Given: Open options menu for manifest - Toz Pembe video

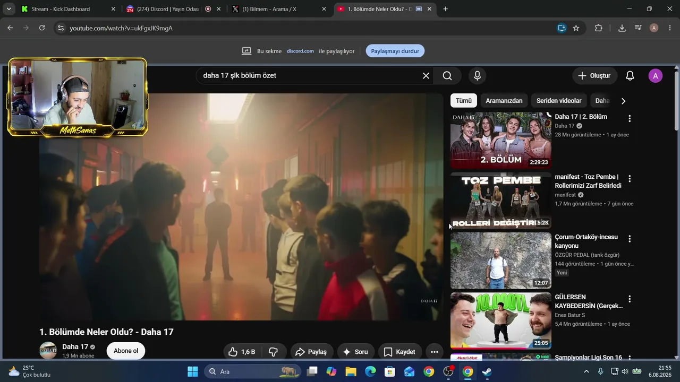Looking at the screenshot, I should pos(630,179).
